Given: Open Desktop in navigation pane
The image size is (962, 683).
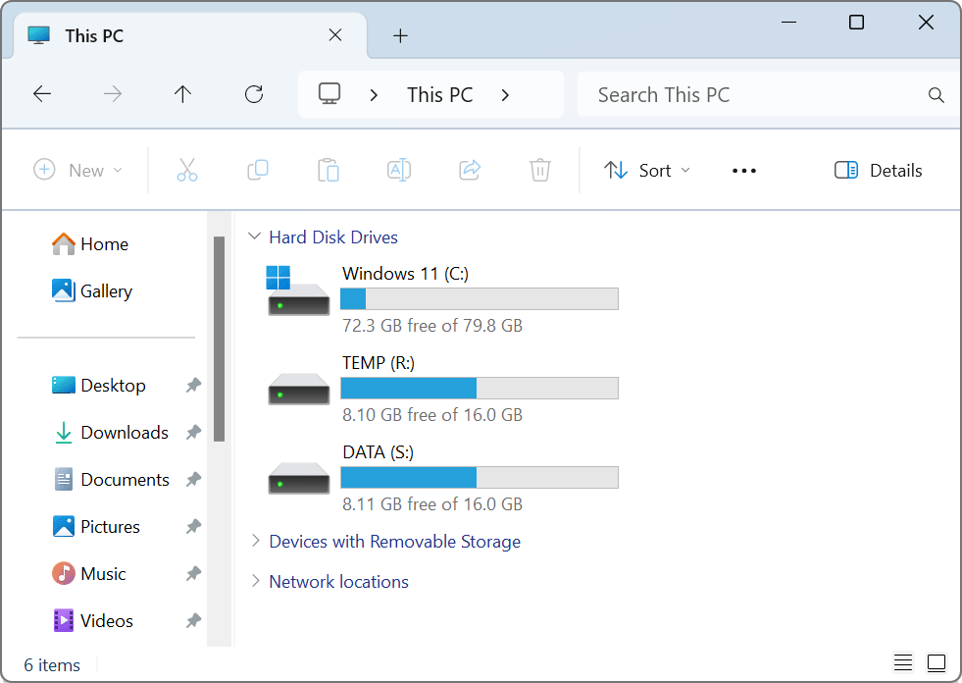Looking at the screenshot, I should (x=99, y=385).
